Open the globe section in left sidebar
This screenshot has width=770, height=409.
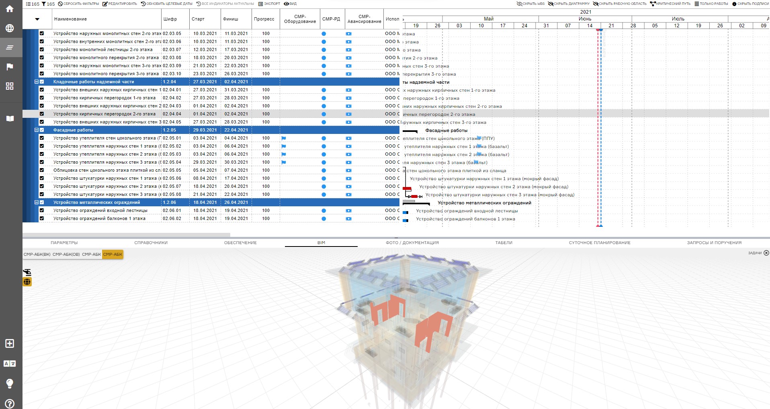click(10, 28)
